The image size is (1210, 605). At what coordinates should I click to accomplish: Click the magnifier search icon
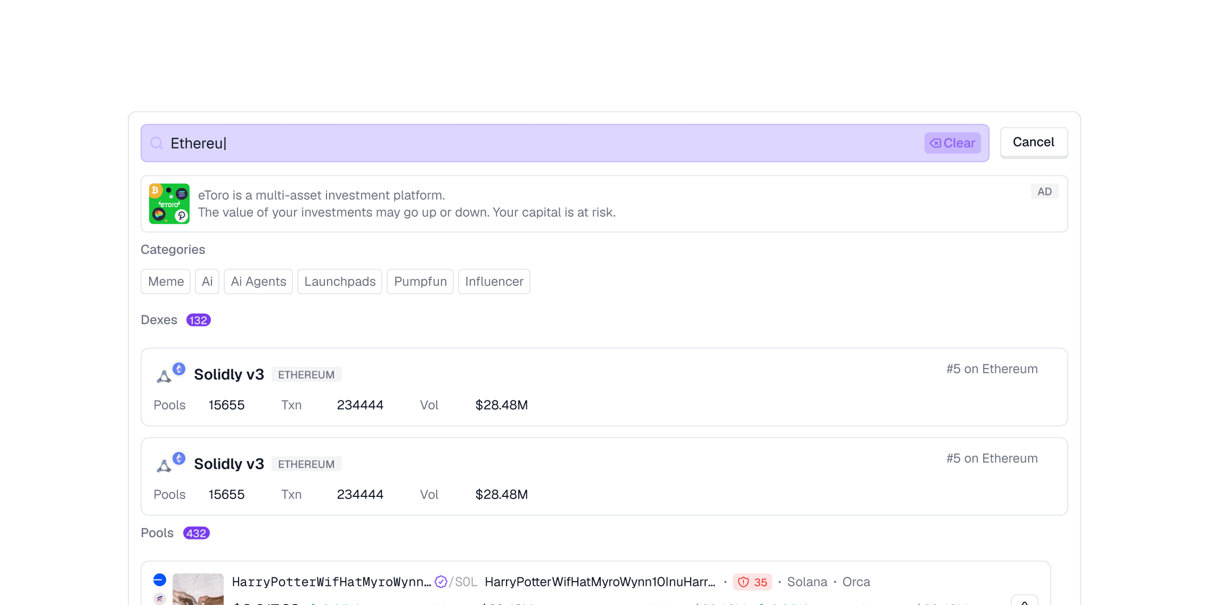pos(157,143)
